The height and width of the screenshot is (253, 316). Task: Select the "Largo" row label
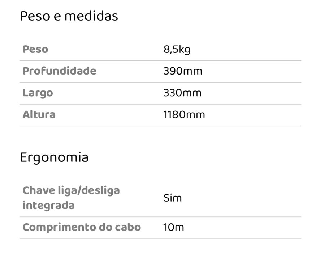click(38, 93)
